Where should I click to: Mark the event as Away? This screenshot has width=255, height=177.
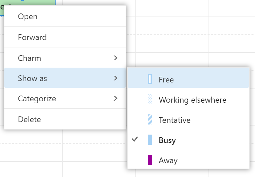click(x=188, y=160)
